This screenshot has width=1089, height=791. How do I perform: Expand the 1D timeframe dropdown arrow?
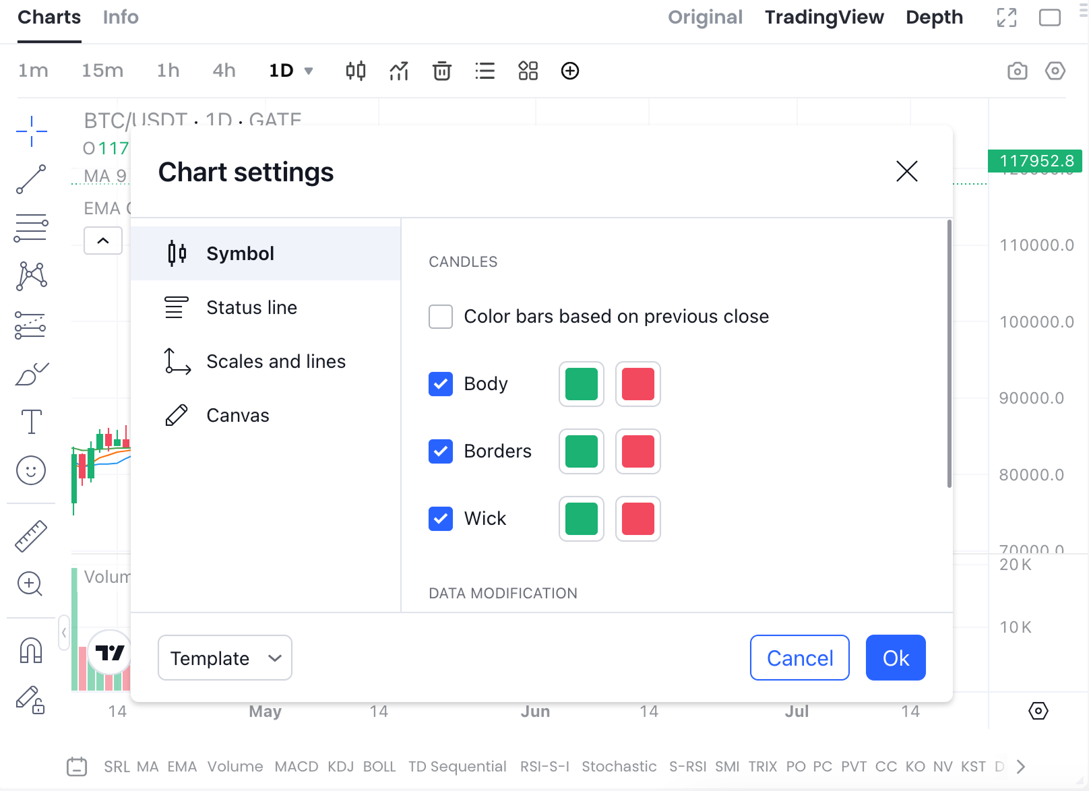click(309, 71)
